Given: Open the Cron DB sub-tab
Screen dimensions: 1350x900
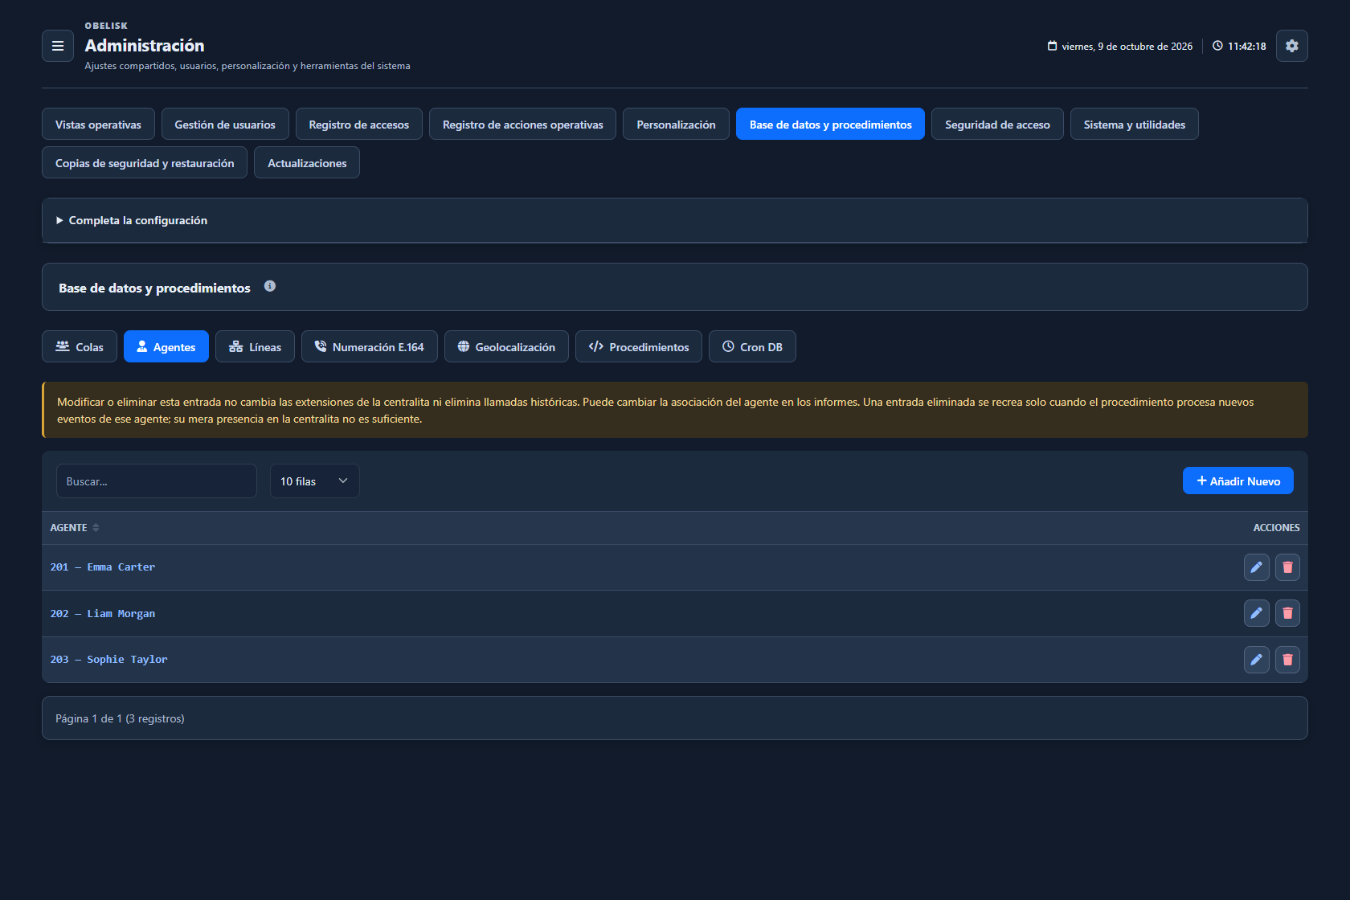Looking at the screenshot, I should tap(752, 346).
